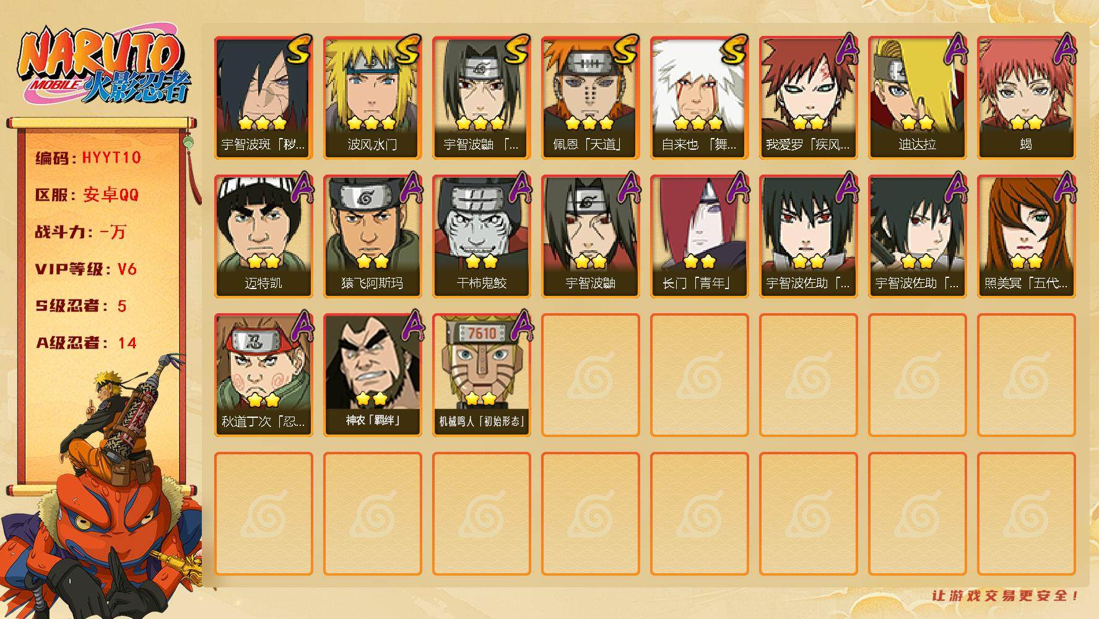Click the Naruto Mobile 火影忍者 logo
The height and width of the screenshot is (619, 1099).
pyautogui.click(x=104, y=65)
